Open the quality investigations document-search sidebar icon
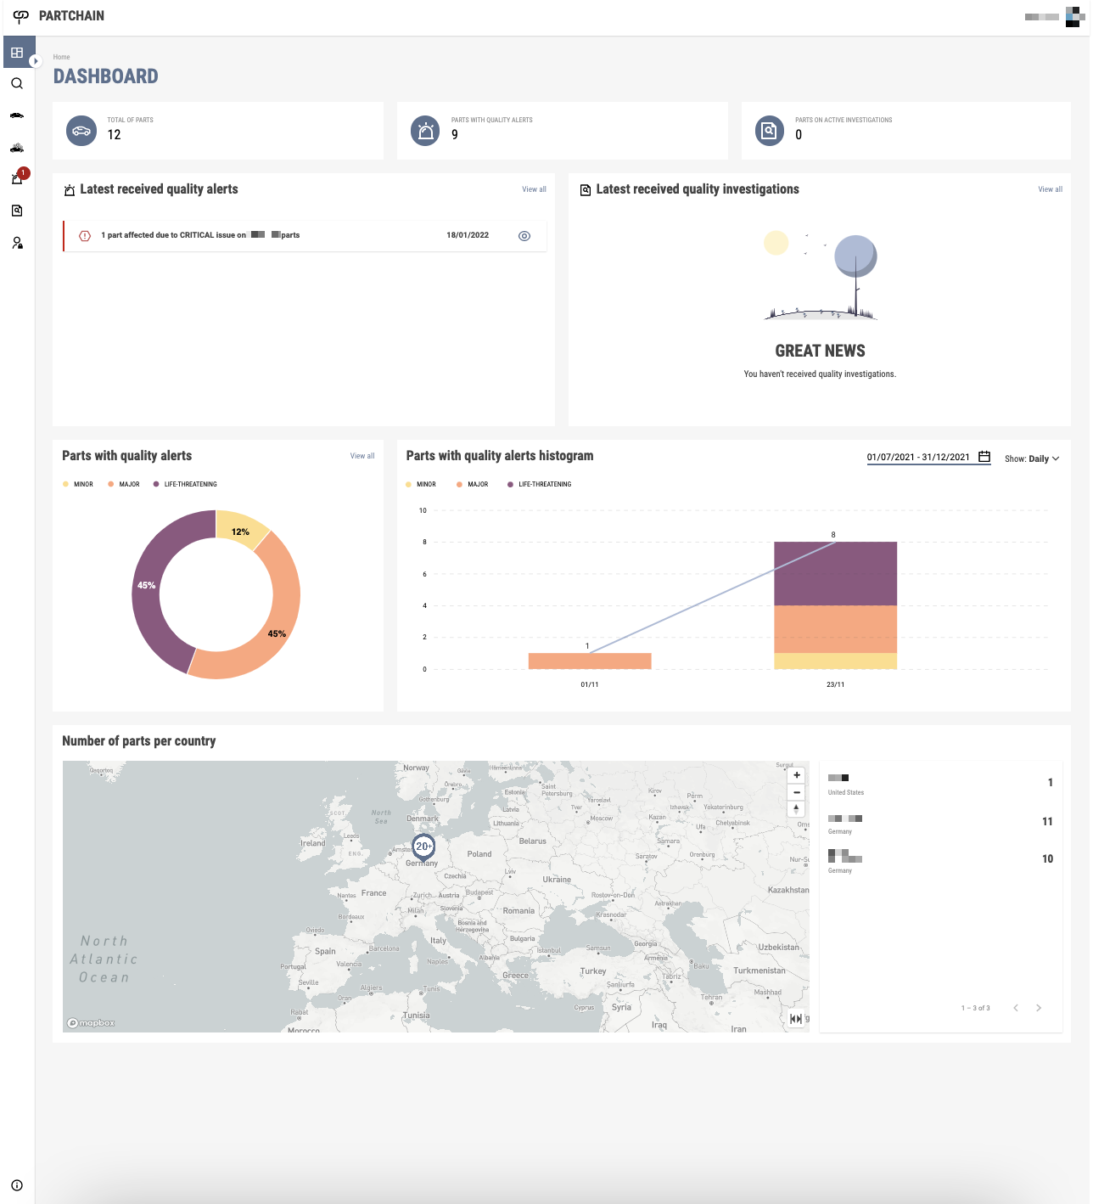 click(17, 211)
